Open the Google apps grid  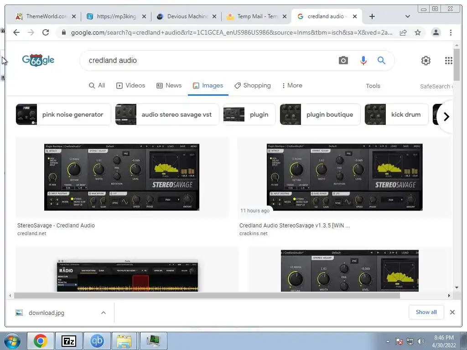pos(449,61)
